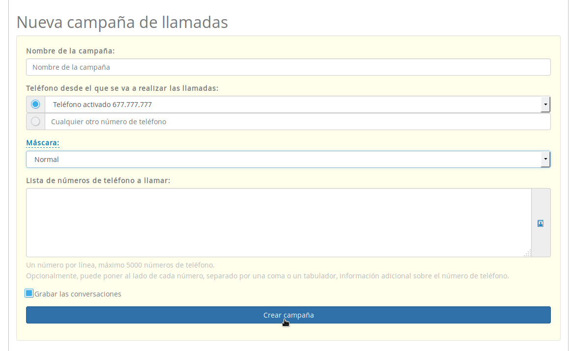Select the Normal mask value

pos(246,159)
